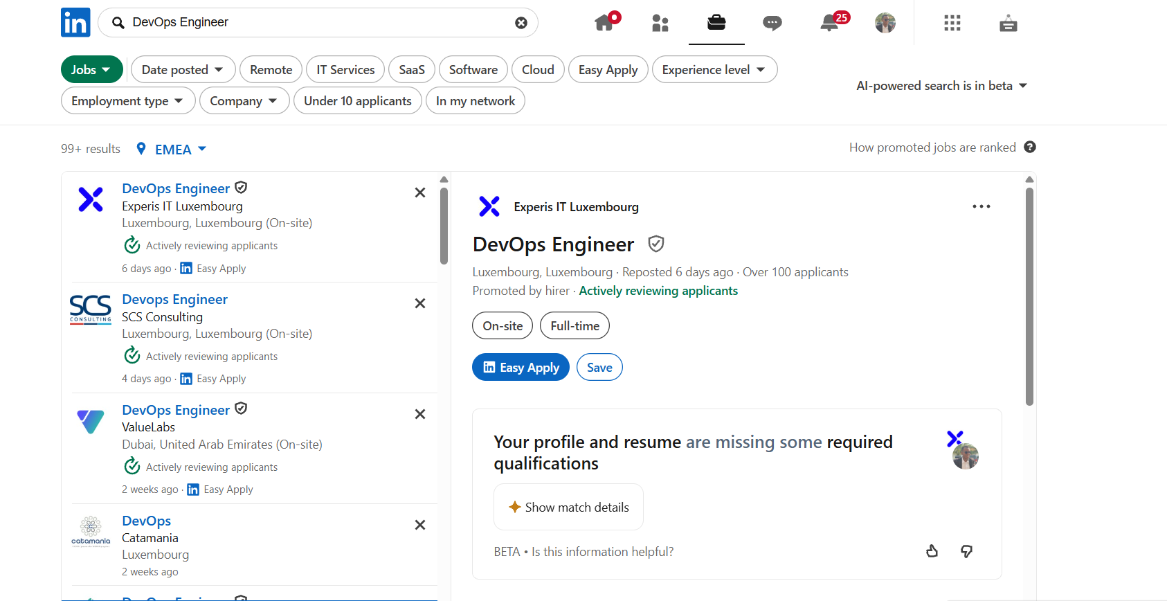Open the post a job icon

(x=1008, y=24)
